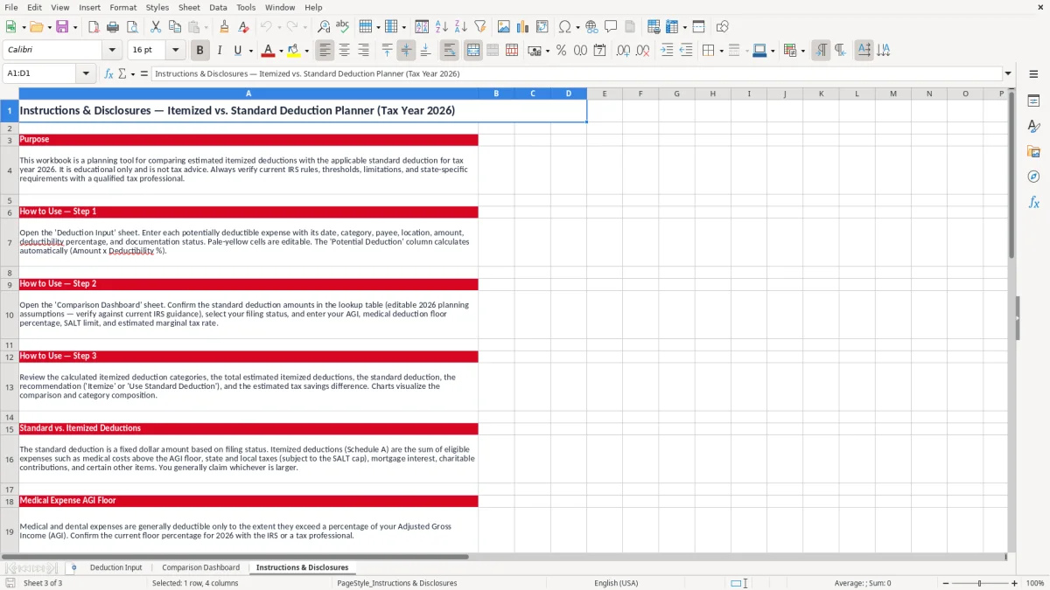Click the Copy icon
This screenshot has height=590, width=1050.
[174, 27]
